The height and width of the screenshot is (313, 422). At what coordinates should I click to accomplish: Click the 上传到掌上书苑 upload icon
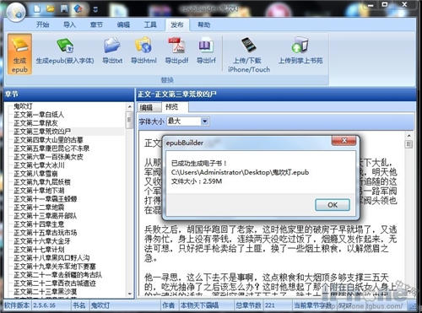click(300, 45)
